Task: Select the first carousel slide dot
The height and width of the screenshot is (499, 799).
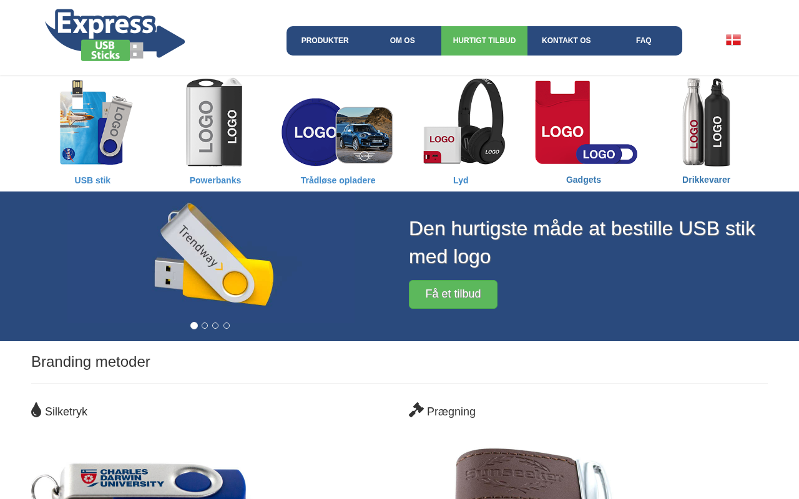Action: click(194, 326)
